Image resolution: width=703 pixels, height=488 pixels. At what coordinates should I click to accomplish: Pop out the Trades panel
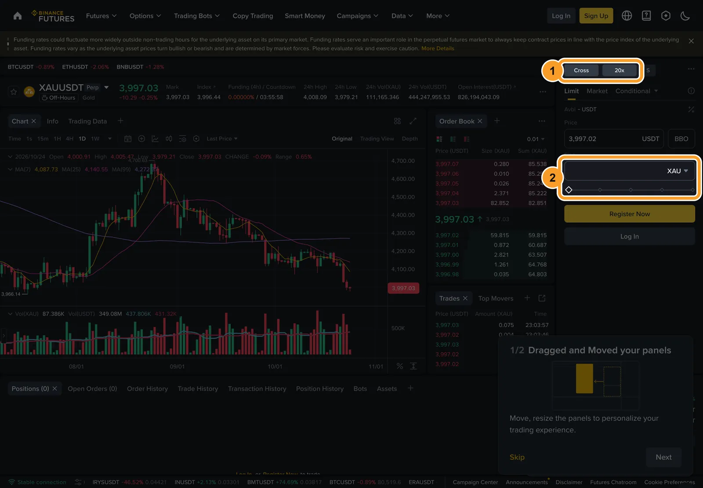(542, 298)
